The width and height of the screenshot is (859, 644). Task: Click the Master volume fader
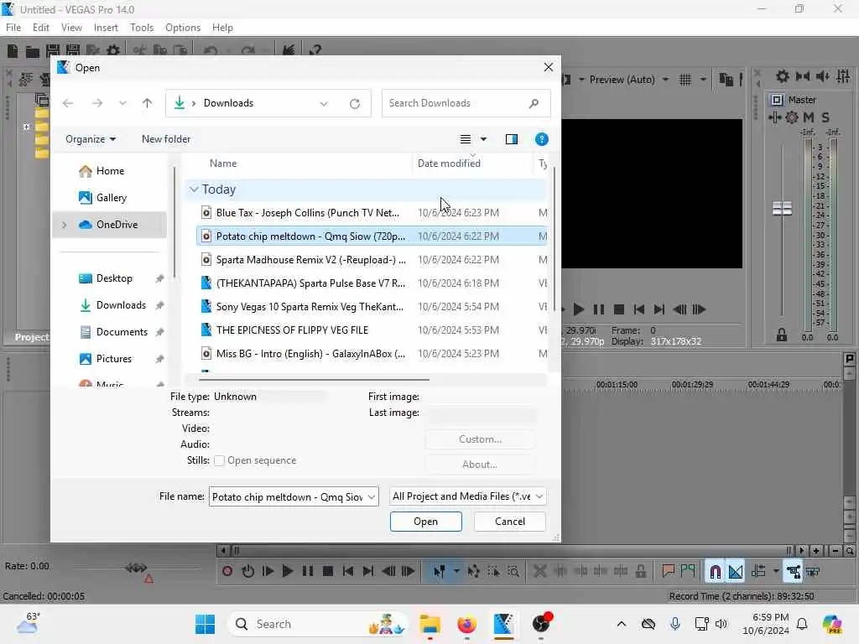click(782, 209)
